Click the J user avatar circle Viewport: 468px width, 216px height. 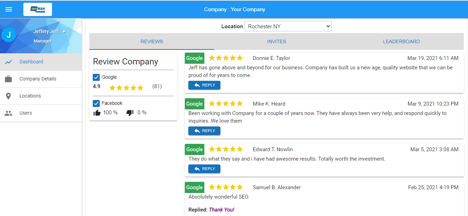pos(9,35)
